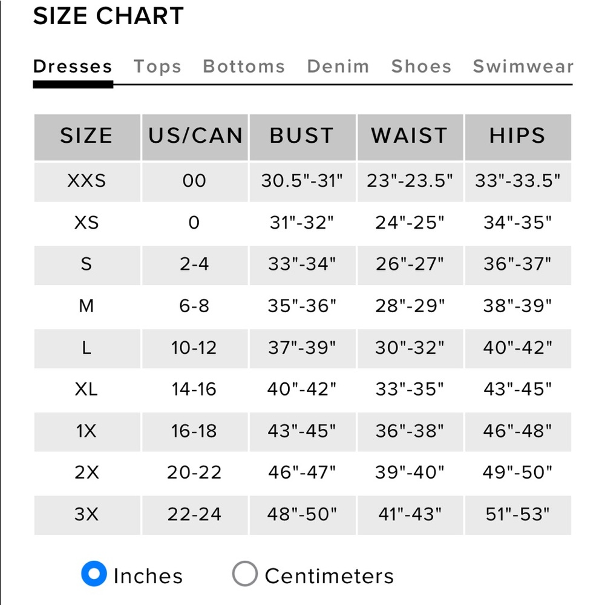605x605 pixels.
Task: Click the HIPS column header
Action: click(518, 137)
